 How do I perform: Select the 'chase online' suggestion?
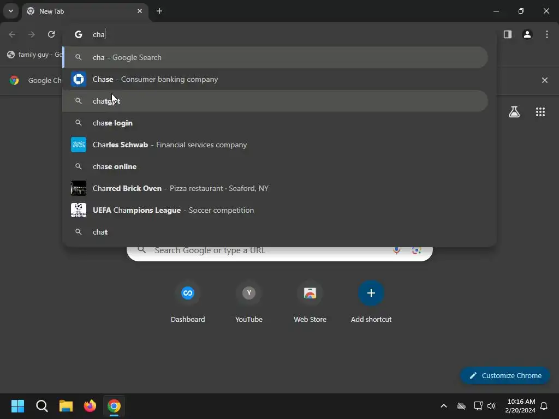[275, 166]
